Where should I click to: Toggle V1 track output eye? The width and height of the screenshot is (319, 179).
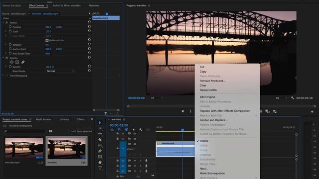pos(135,144)
